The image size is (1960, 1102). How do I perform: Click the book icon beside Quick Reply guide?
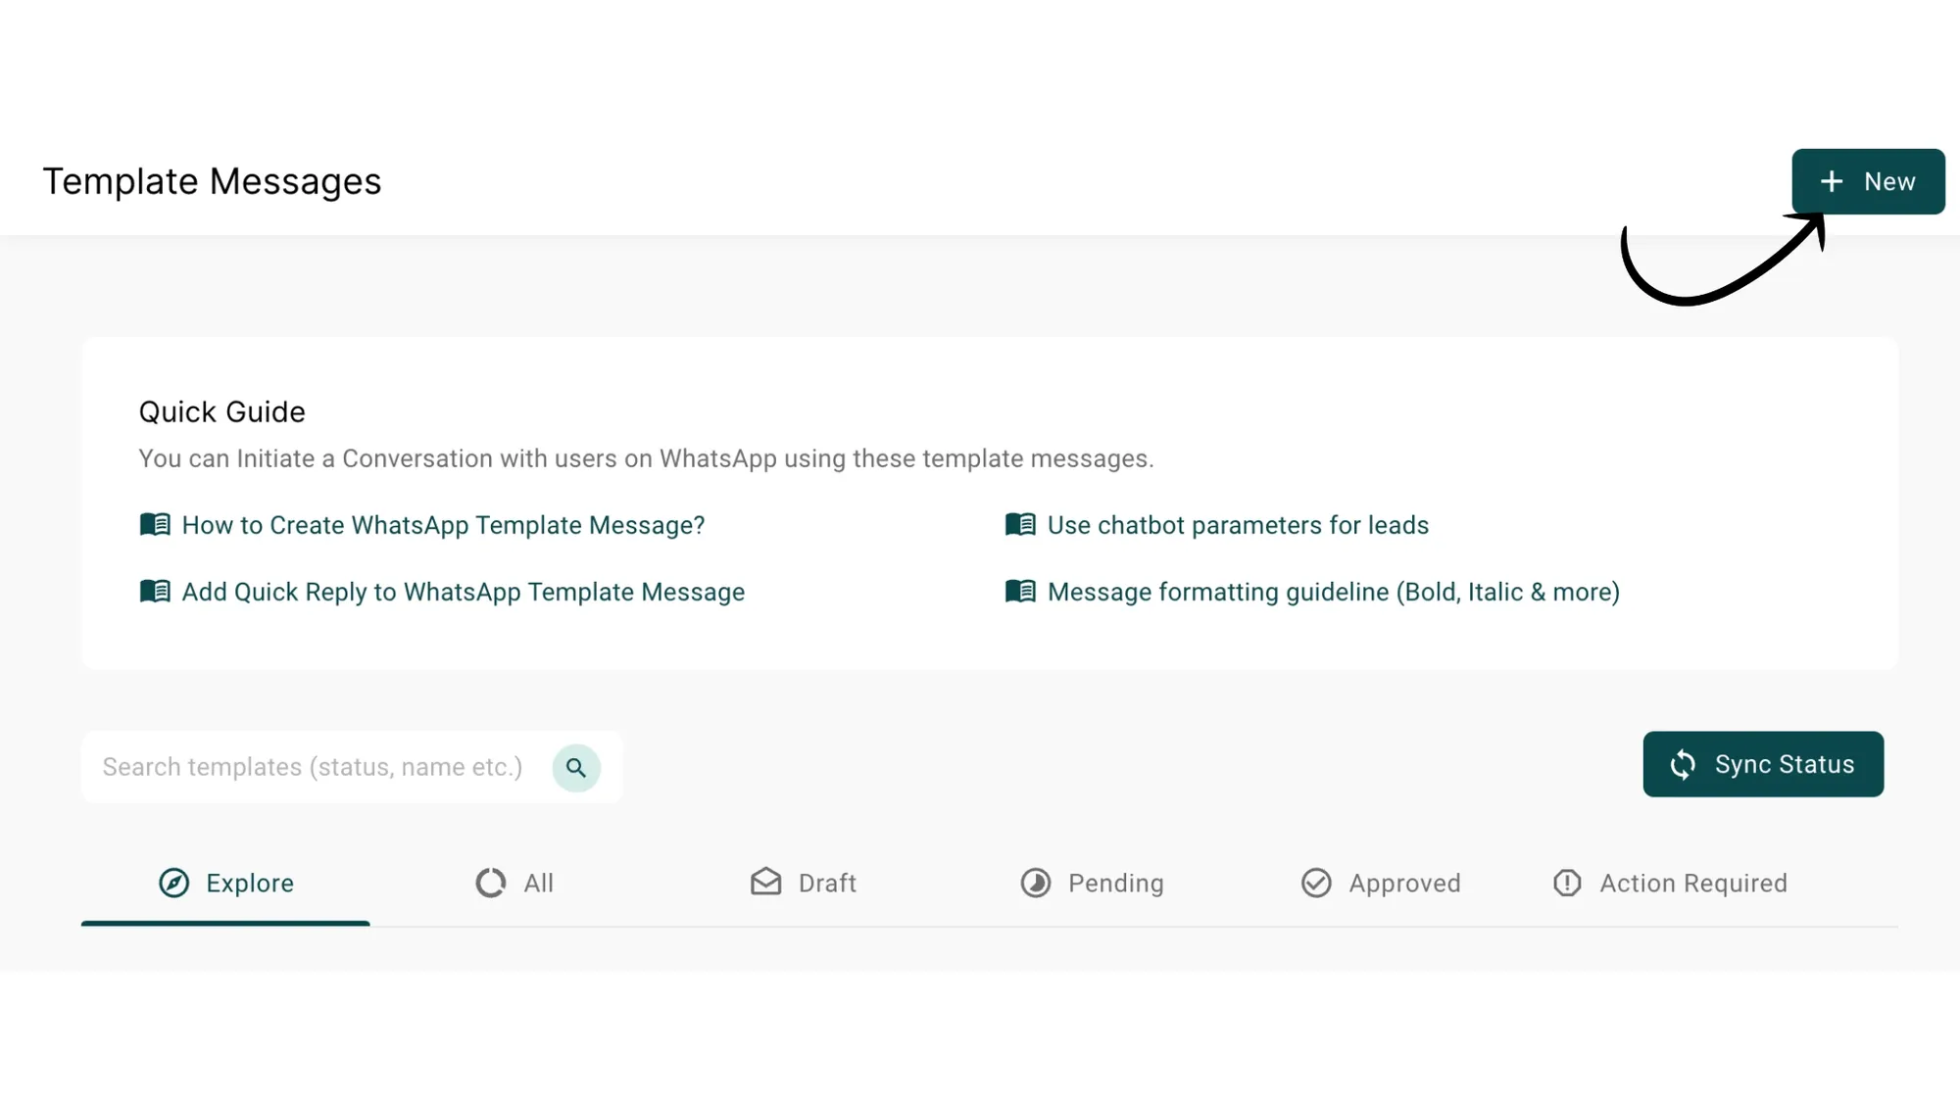coord(155,591)
